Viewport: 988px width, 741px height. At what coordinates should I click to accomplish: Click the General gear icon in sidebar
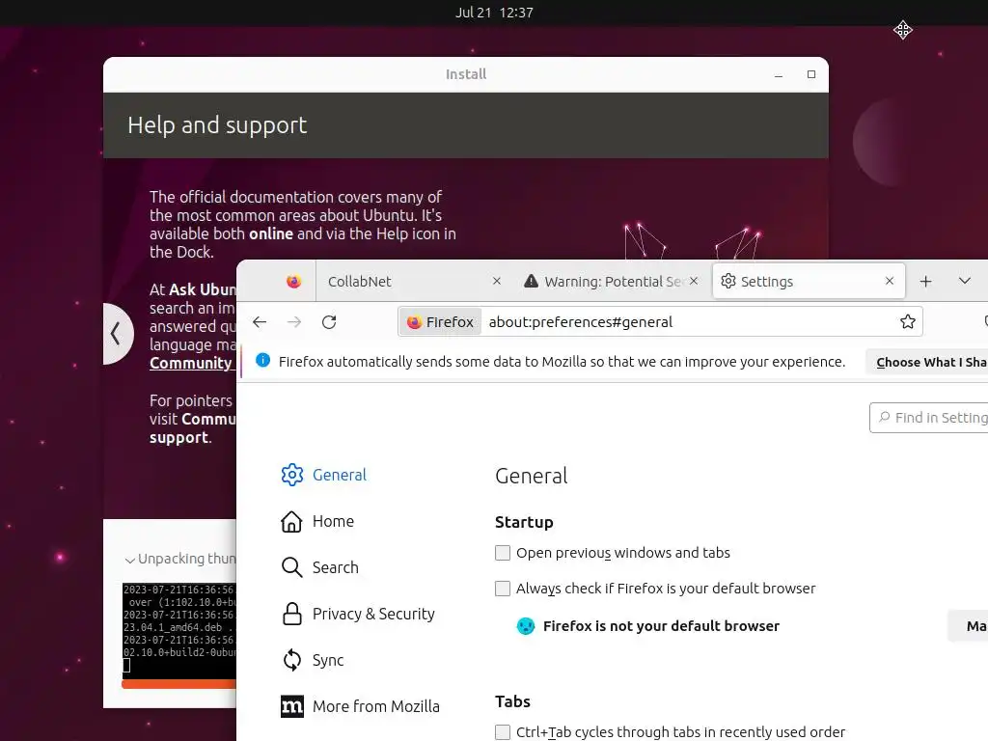click(x=291, y=475)
